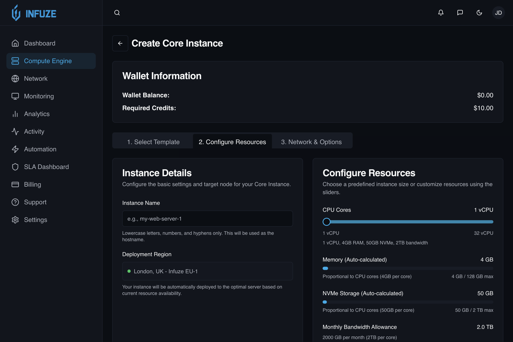
Task: Switch to 1. Select Template tab
Action: tap(153, 142)
